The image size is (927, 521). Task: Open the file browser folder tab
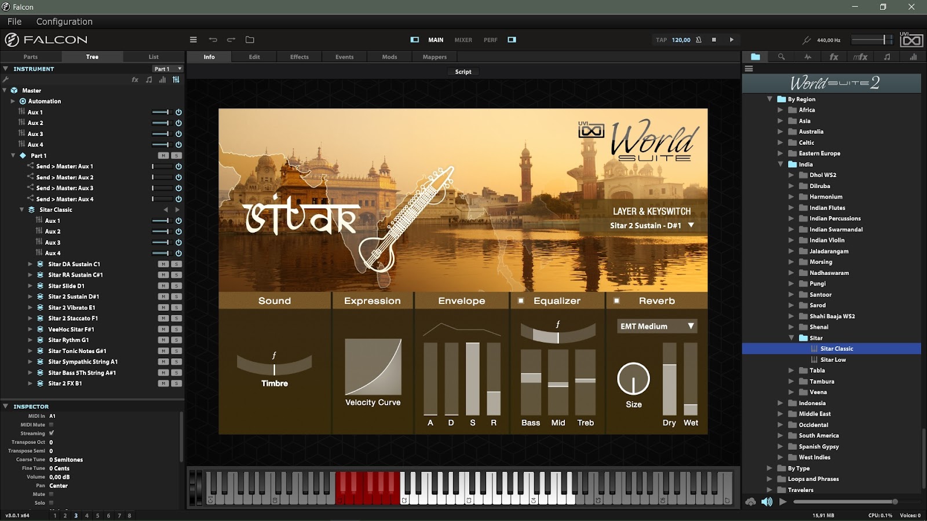pos(756,57)
